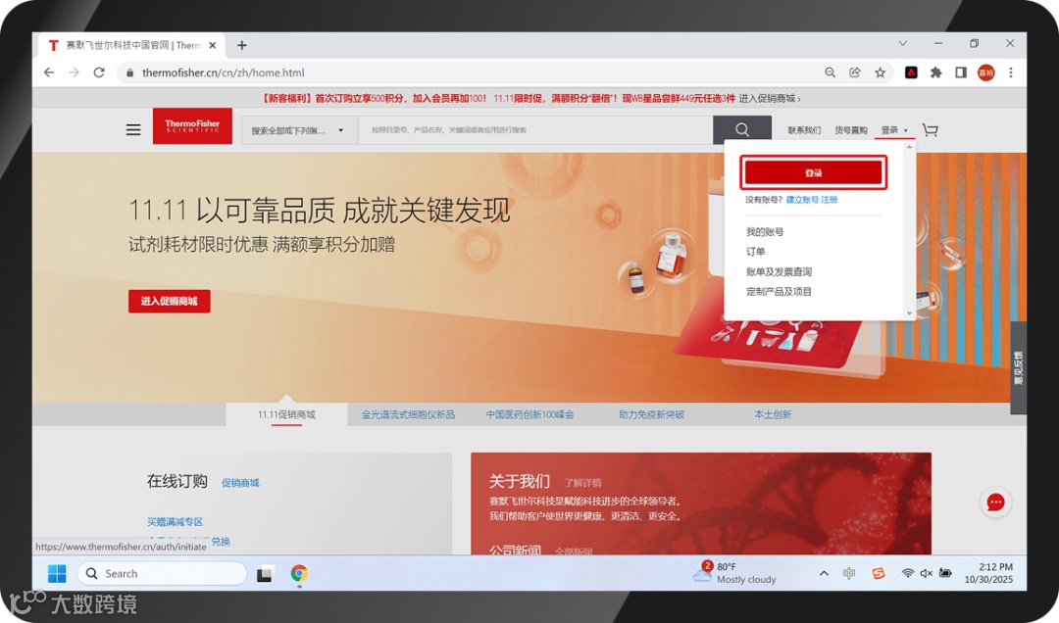Viewport: 1059px width, 623px height.
Task: Focus the product search input field
Action: (535, 130)
